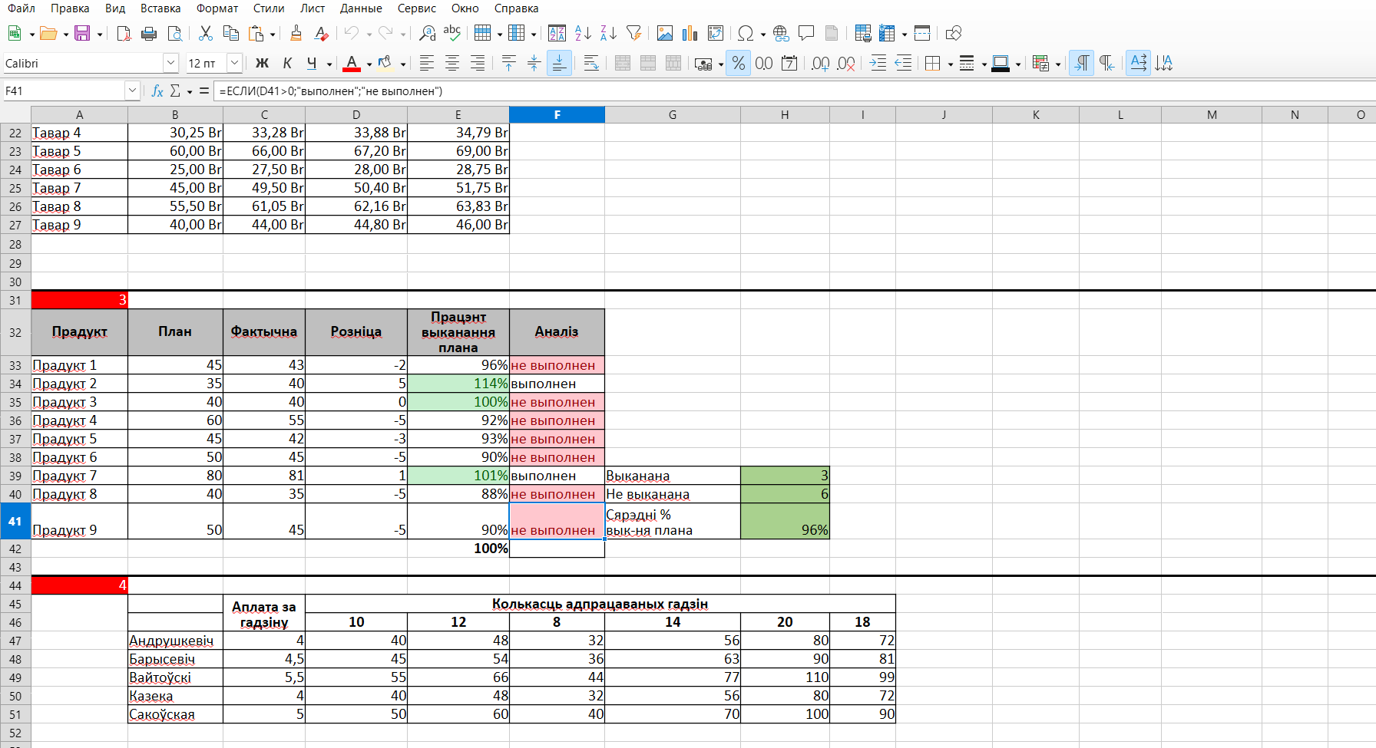Insert a comment with the speech bubble icon
This screenshot has width=1376, height=748.
coord(806,33)
